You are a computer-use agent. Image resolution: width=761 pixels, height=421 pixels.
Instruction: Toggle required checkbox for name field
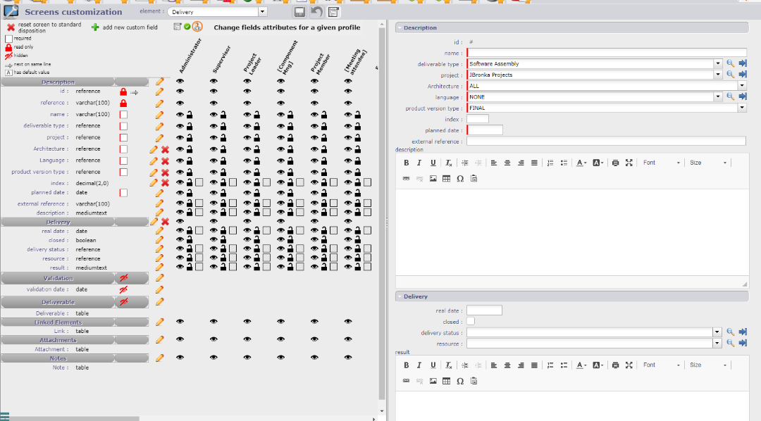point(123,115)
